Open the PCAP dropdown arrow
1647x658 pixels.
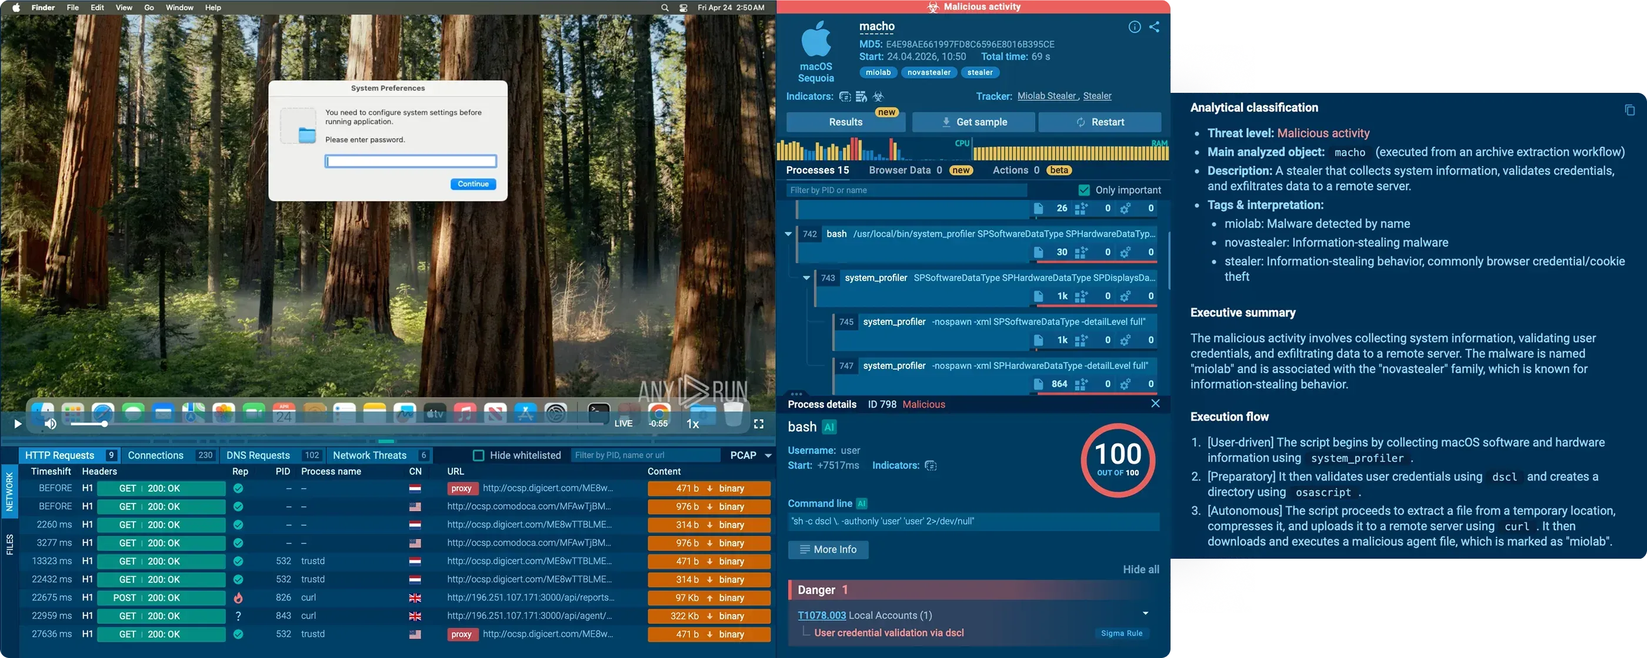click(x=768, y=455)
